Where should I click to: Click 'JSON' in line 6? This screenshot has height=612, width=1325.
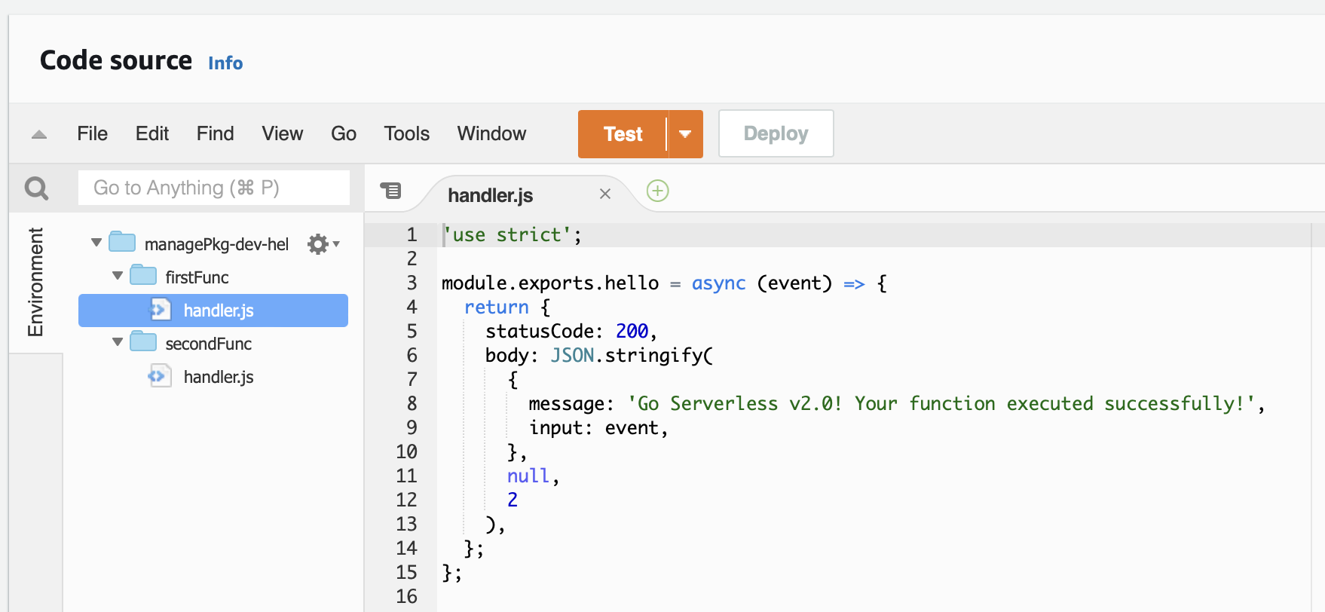[x=572, y=355]
